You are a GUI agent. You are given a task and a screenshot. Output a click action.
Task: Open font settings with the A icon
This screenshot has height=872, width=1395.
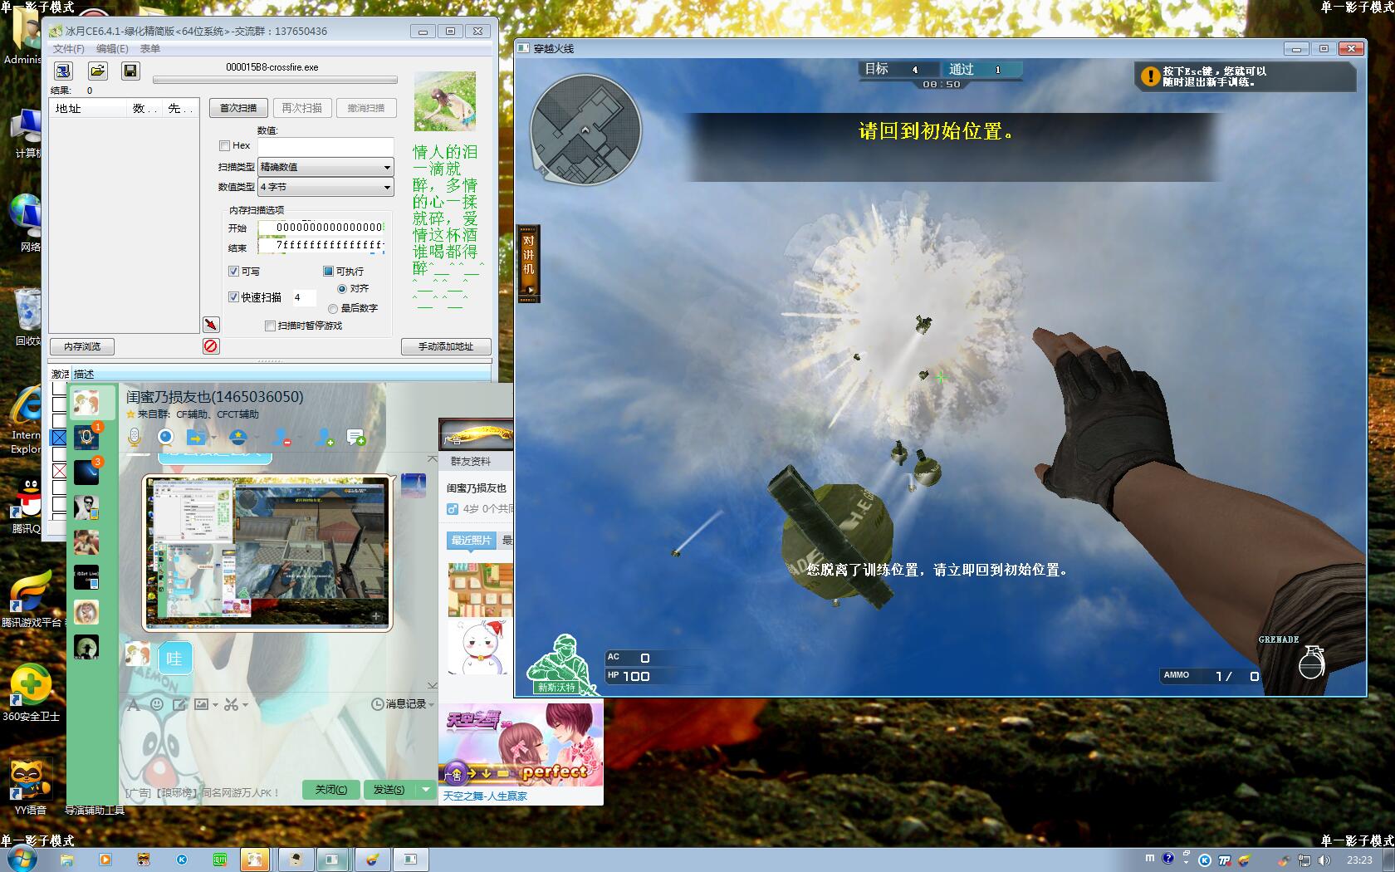point(133,704)
